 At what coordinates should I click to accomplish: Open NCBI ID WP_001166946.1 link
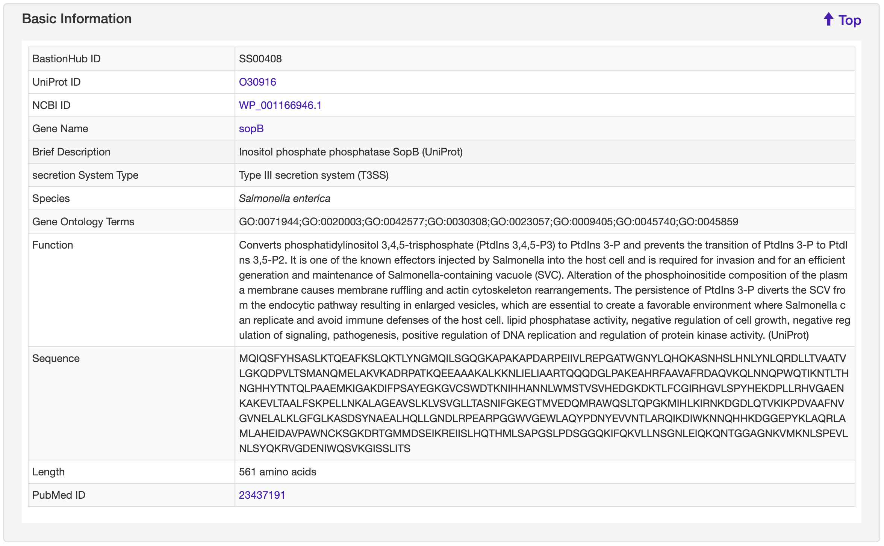click(x=280, y=105)
